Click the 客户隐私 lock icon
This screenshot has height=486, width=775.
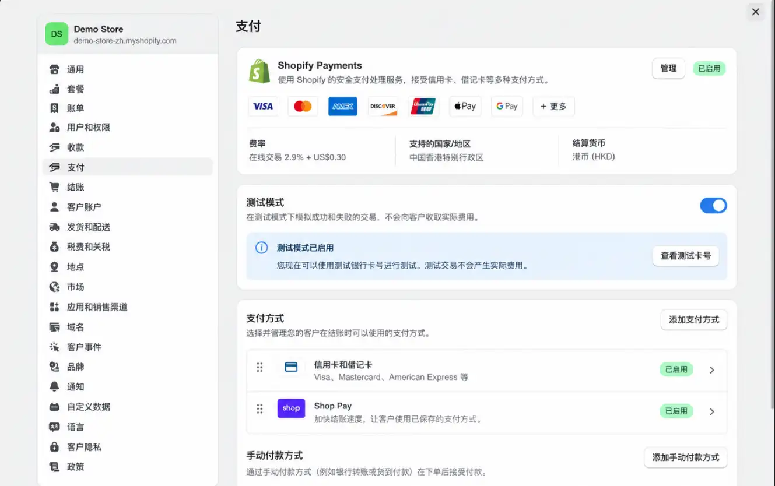54,447
